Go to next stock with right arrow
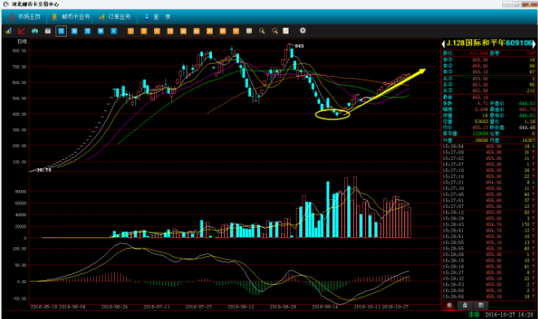Screen dimensions: 538x319 coord(534,43)
